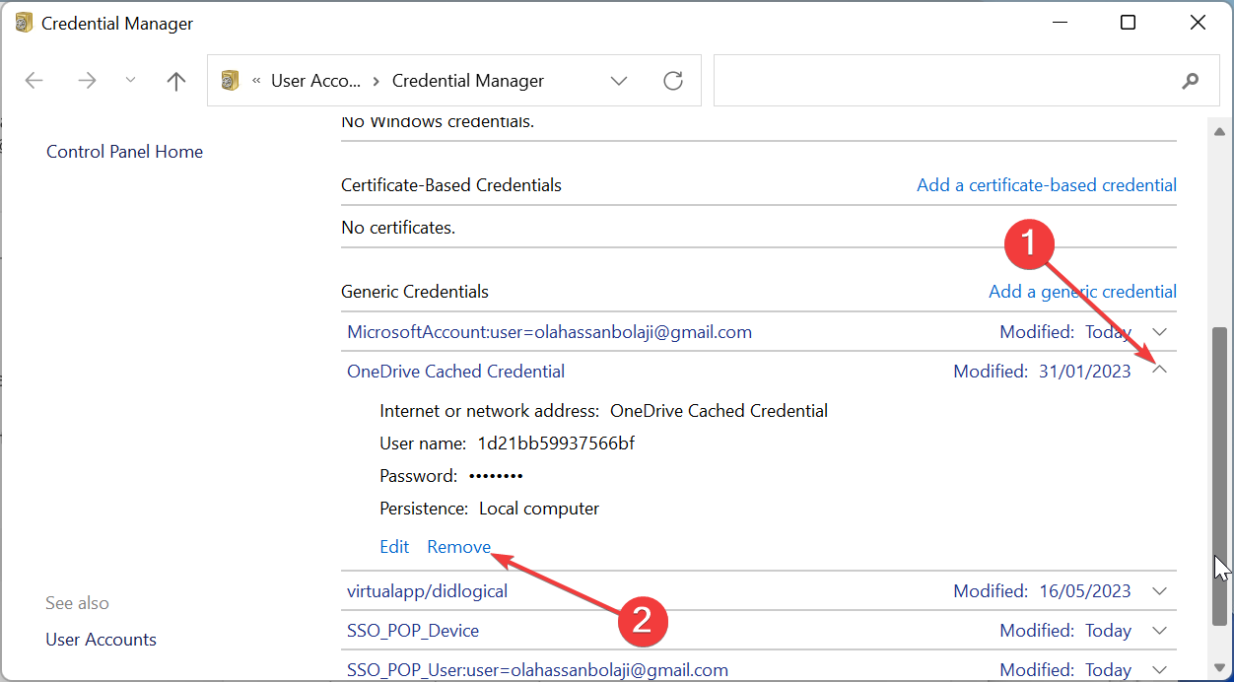Click the masked password dots
1234x682 pixels.
496,476
